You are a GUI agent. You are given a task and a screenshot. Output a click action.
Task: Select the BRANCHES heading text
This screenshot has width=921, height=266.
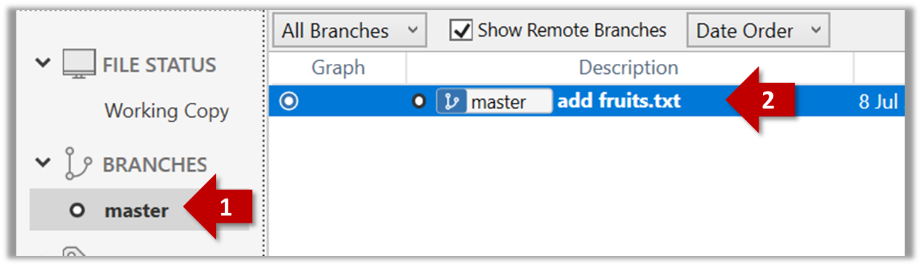click(x=155, y=165)
